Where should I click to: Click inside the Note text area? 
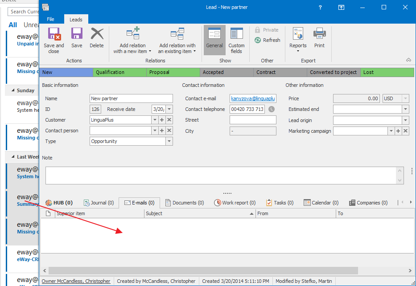coord(221,176)
